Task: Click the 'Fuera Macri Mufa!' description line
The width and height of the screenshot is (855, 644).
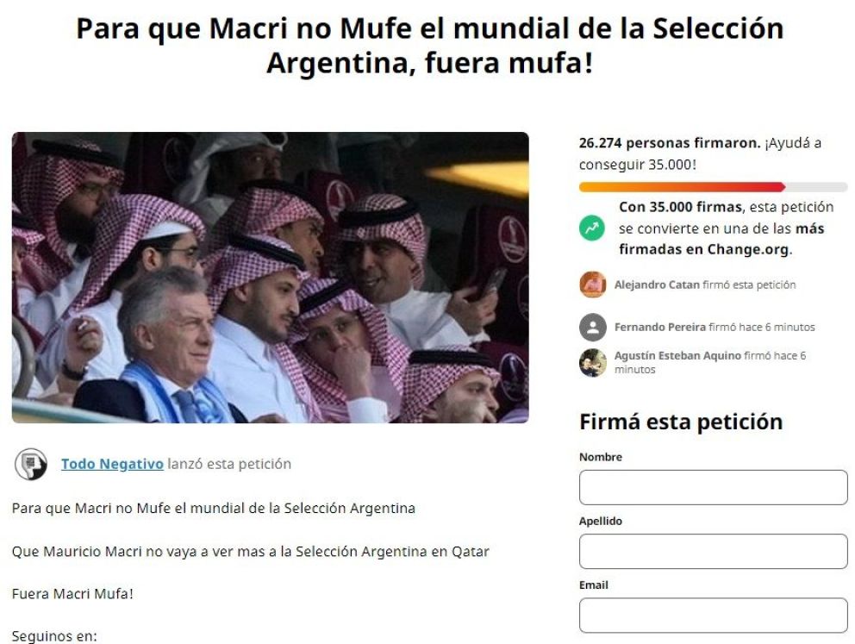Action: [x=72, y=594]
